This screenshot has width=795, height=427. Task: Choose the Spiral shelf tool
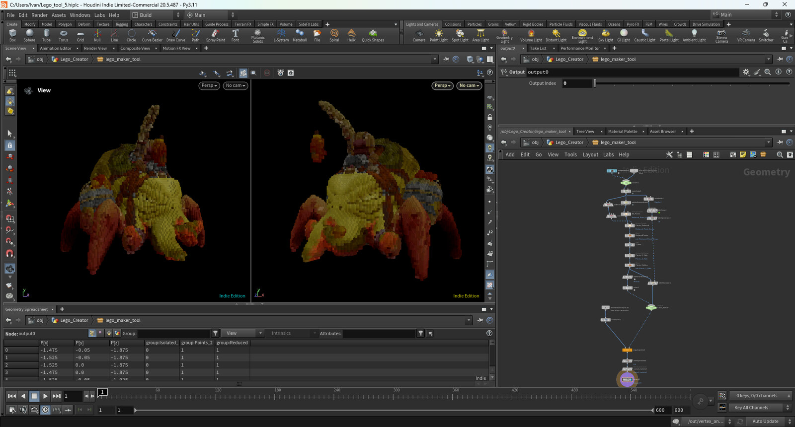click(334, 35)
